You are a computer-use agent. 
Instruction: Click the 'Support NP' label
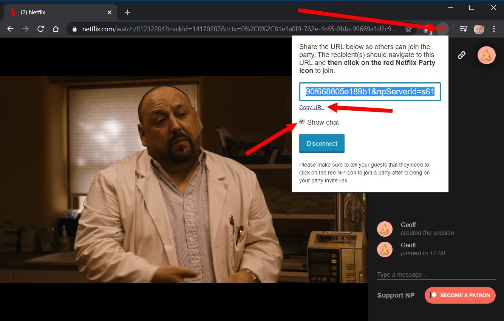[x=396, y=295]
